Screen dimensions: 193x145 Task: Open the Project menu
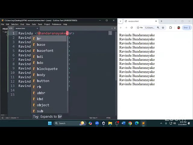coord(47,24)
